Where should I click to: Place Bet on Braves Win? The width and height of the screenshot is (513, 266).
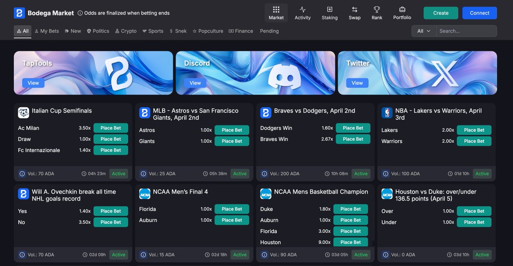(x=353, y=139)
